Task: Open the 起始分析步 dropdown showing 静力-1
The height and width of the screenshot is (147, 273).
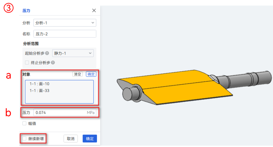Action: pyautogui.click(x=73, y=53)
